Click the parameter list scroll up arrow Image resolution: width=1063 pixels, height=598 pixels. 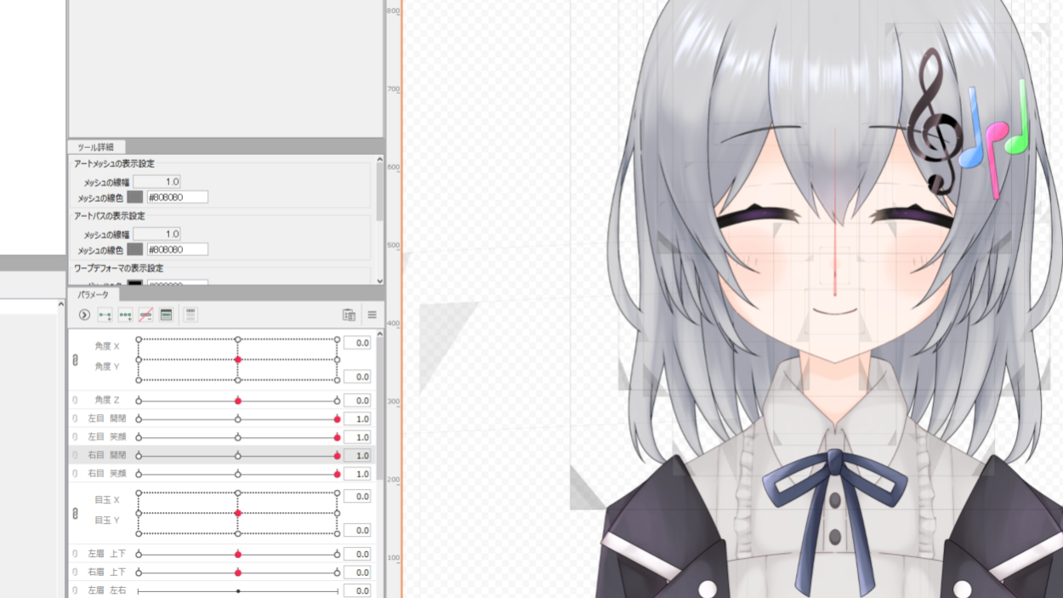(x=379, y=334)
